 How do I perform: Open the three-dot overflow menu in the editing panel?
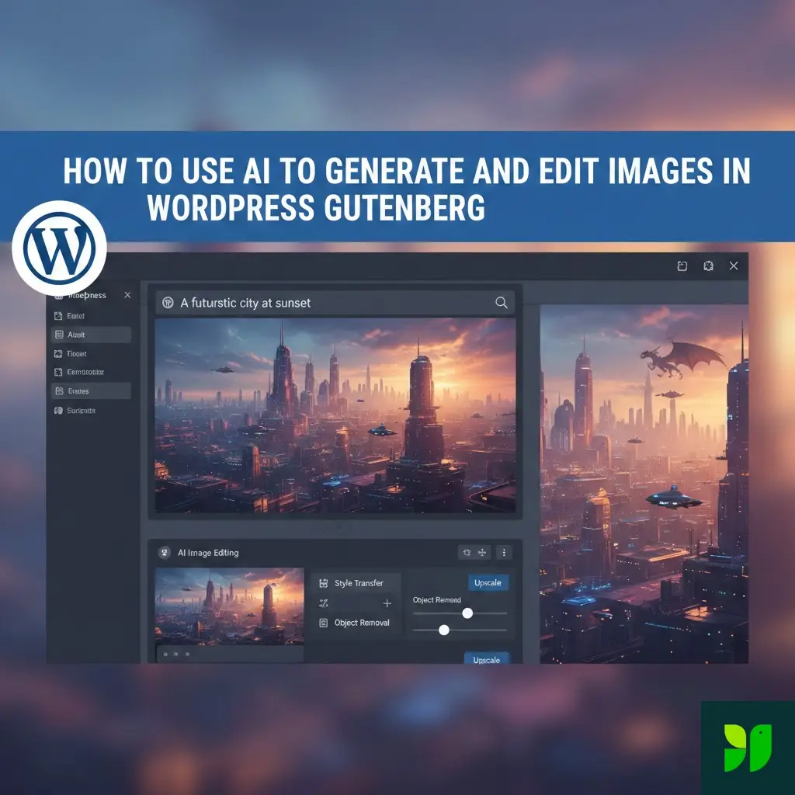(x=504, y=552)
